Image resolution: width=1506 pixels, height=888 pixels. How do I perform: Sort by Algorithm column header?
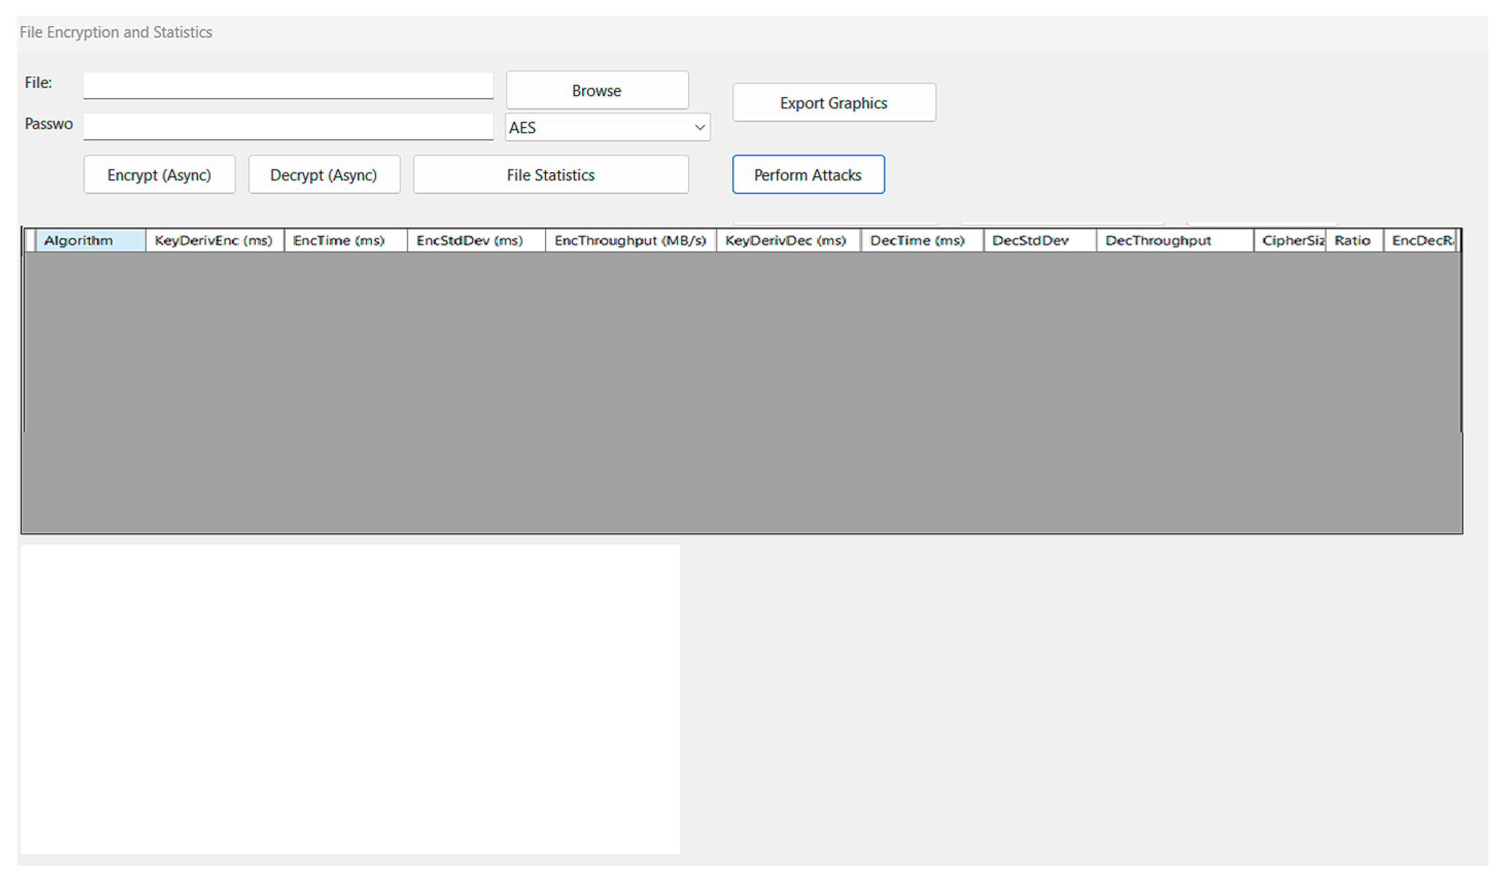90,241
